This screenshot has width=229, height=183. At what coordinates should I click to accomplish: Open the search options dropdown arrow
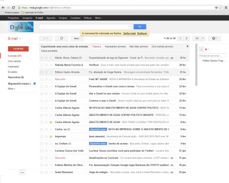129,27
